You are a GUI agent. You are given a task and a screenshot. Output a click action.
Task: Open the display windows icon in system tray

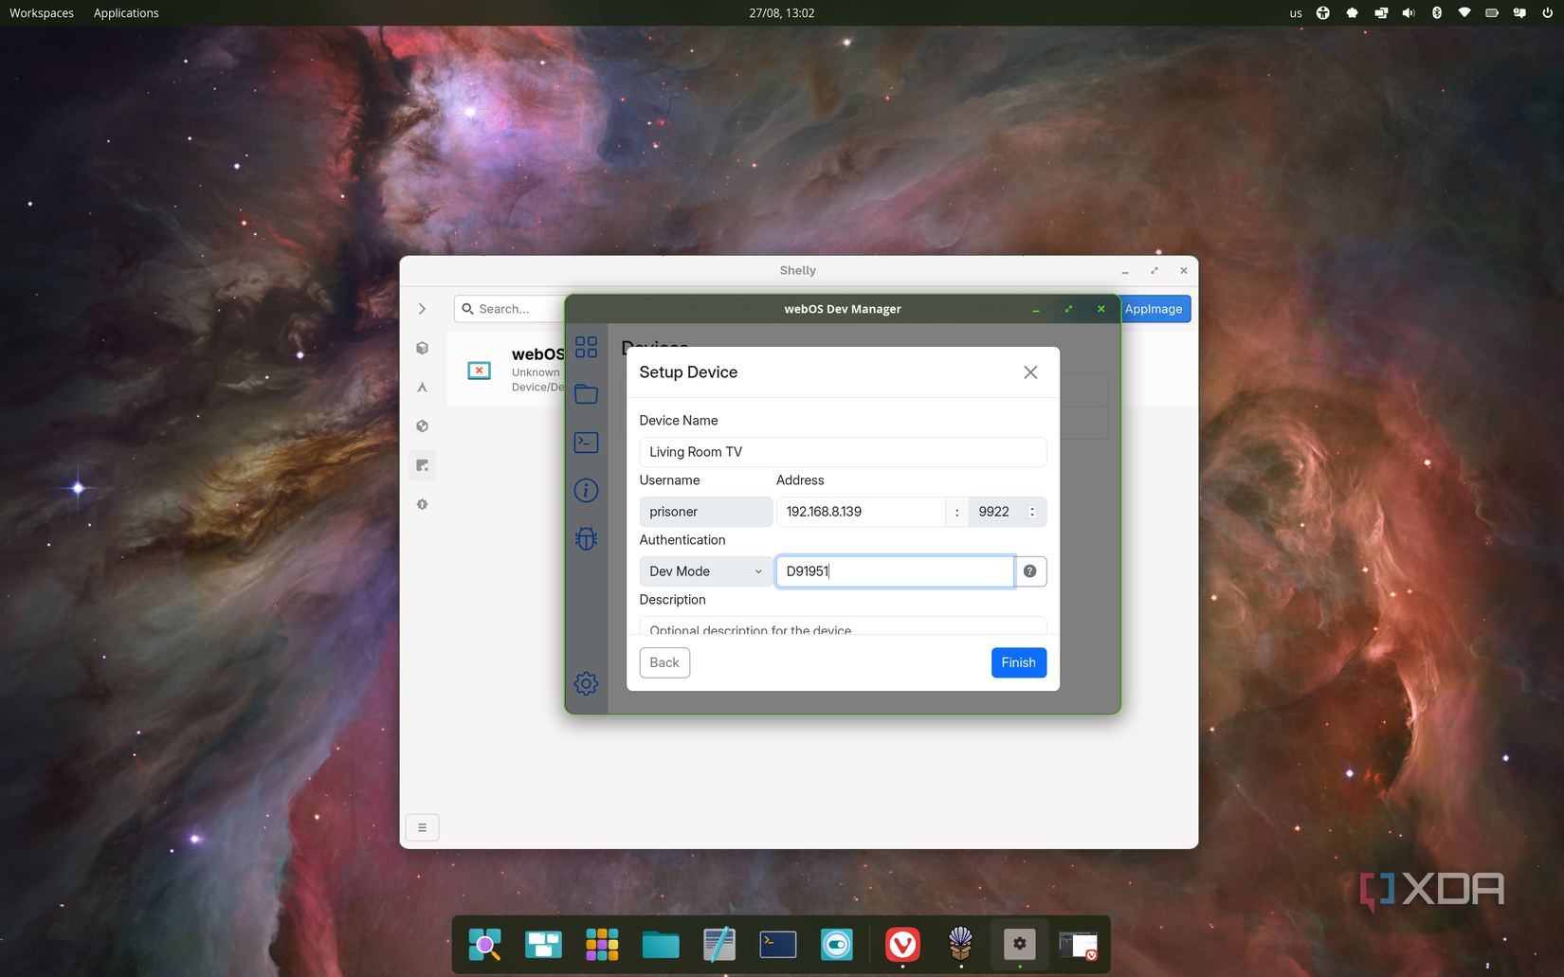[1381, 13]
